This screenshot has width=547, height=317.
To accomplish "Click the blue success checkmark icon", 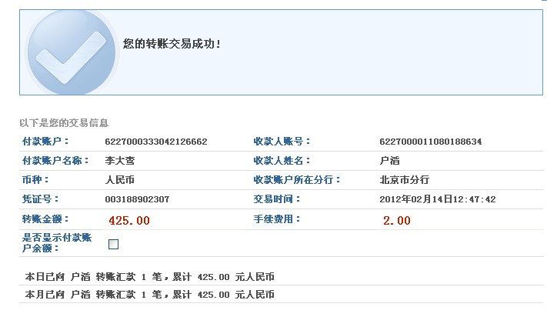I will click(x=72, y=52).
